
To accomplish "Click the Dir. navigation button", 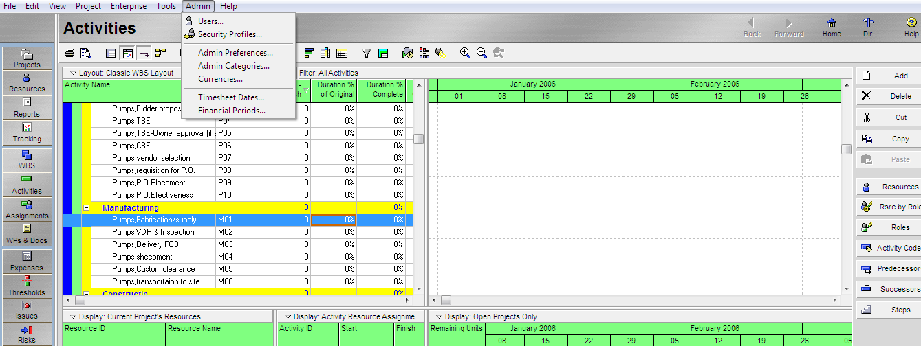I will pos(868,27).
